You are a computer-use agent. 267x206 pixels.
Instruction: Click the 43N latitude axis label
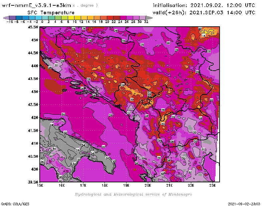click(34, 92)
